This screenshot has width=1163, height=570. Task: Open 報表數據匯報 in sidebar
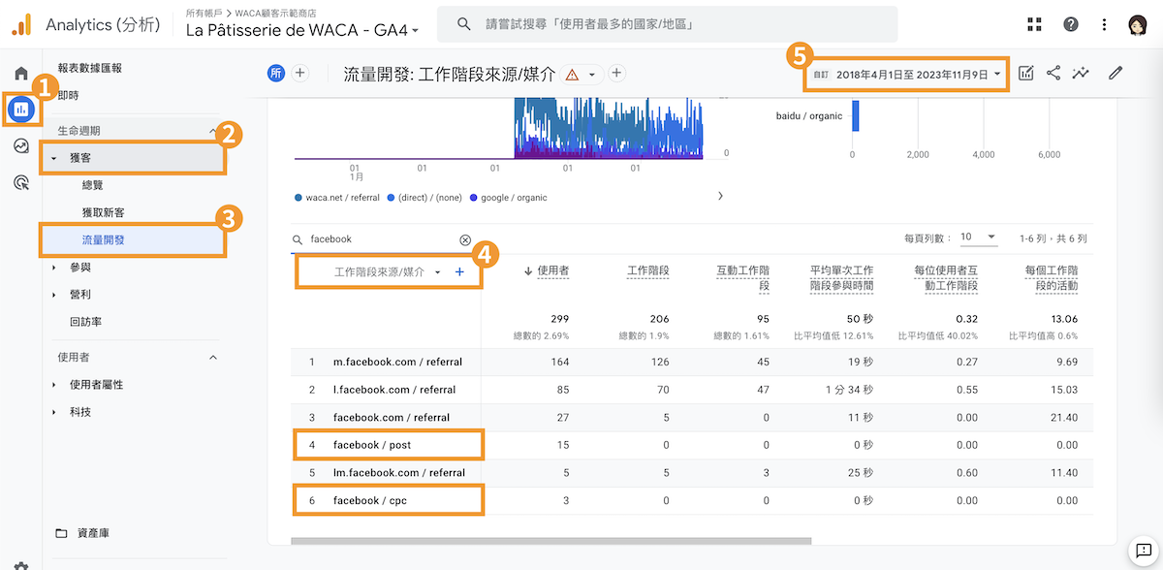point(89,68)
